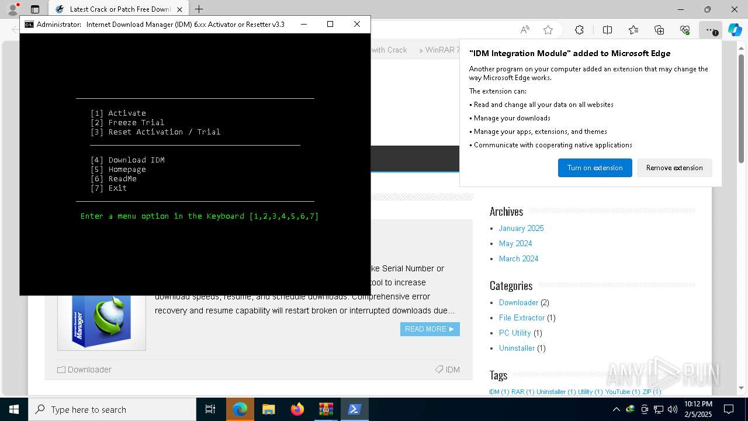Open File Extractor category link
This screenshot has height=421, width=748.
[x=522, y=318]
